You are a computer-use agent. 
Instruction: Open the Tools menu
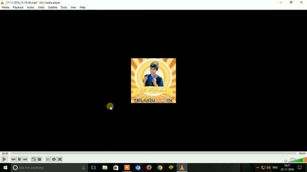[64, 8]
